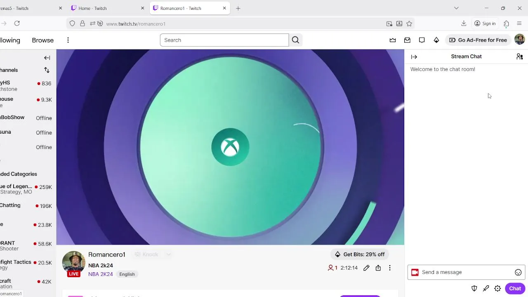
Task: Focus the Twitch Search field
Action: point(224,40)
